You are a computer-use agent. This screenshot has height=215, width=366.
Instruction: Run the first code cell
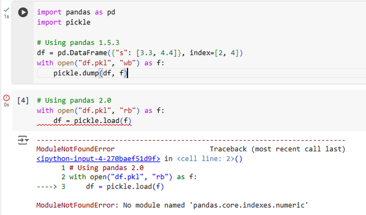23,12
